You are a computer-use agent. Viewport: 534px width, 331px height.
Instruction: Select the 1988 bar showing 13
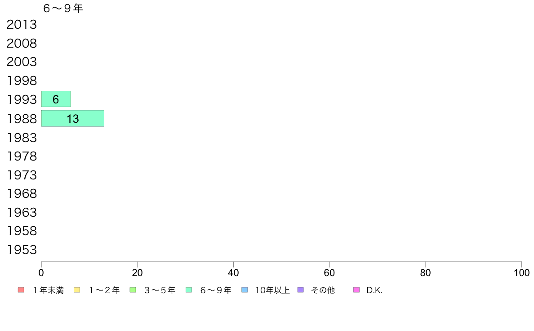coord(72,119)
